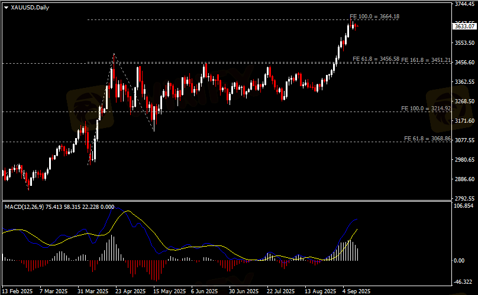
Task: Select the FE 100.0 = 3664.18 label
Action: [x=374, y=17]
